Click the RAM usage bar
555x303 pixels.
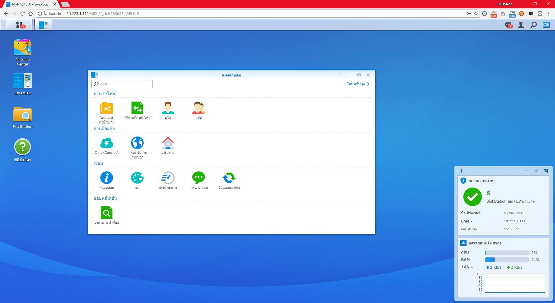[507, 260]
